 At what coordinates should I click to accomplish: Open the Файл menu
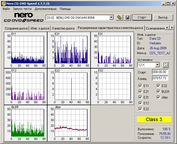[x=6, y=9]
